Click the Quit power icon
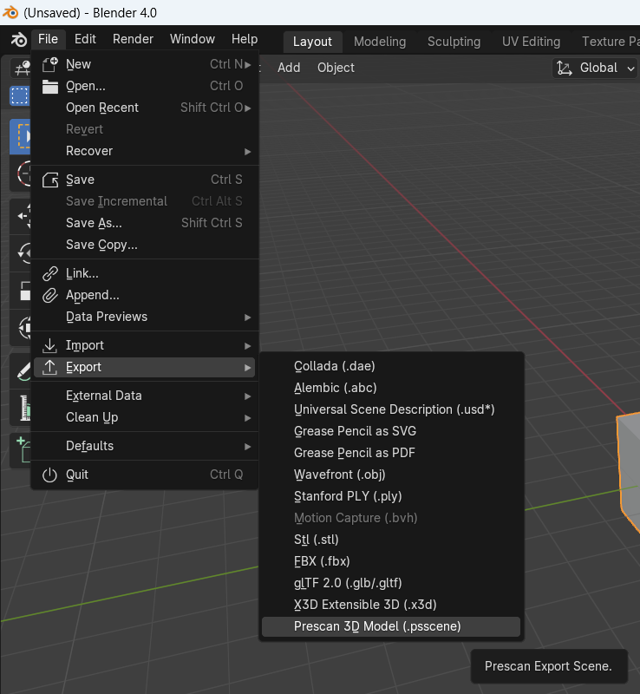This screenshot has width=640, height=694. (50, 475)
